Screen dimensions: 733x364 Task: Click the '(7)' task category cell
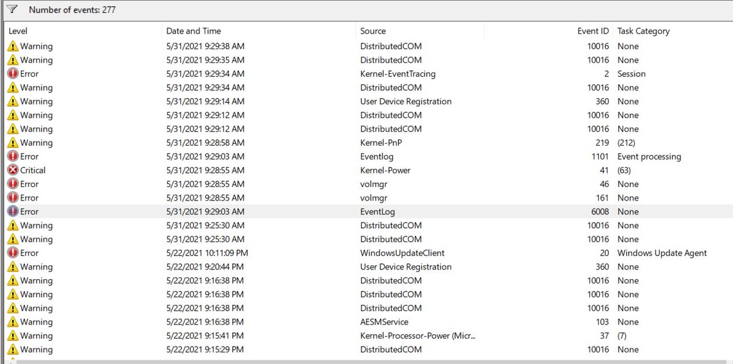tap(622, 336)
